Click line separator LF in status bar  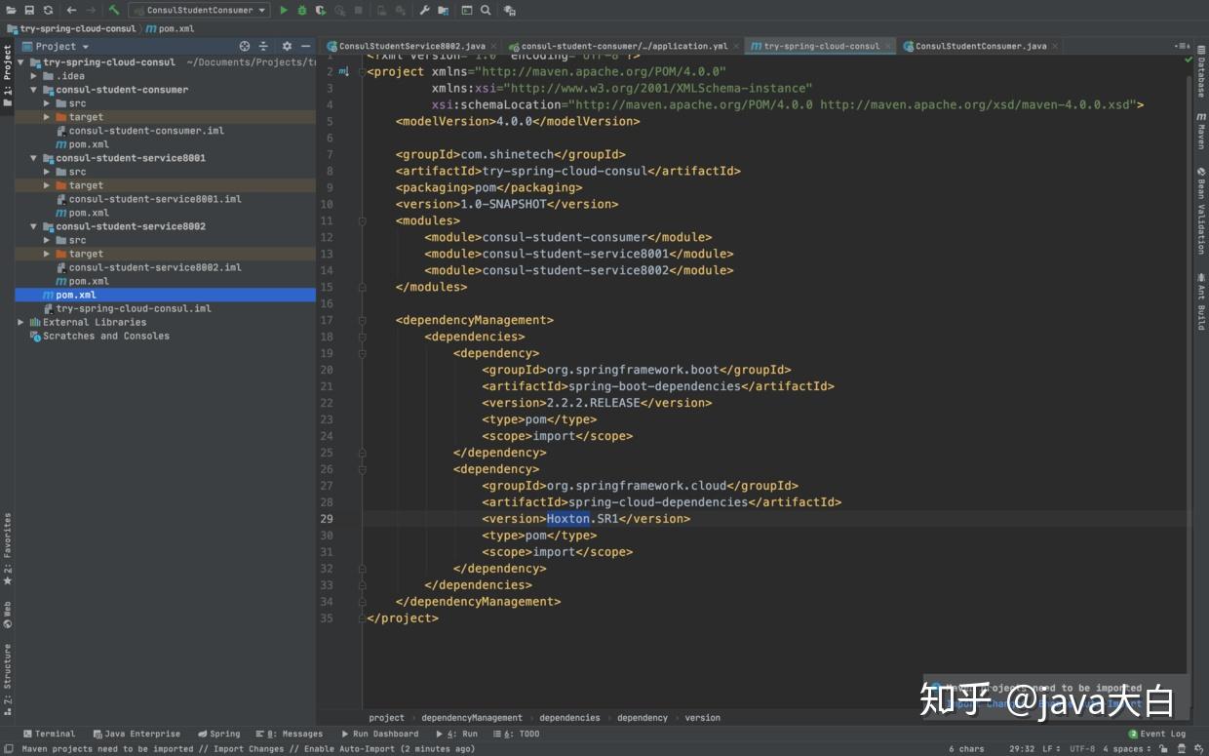pos(1051,749)
